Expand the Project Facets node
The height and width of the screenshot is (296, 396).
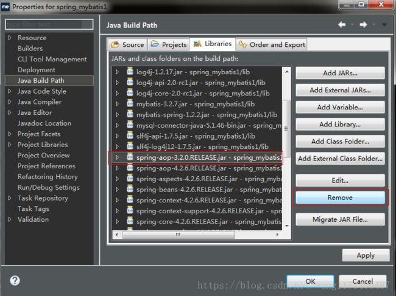10,134
